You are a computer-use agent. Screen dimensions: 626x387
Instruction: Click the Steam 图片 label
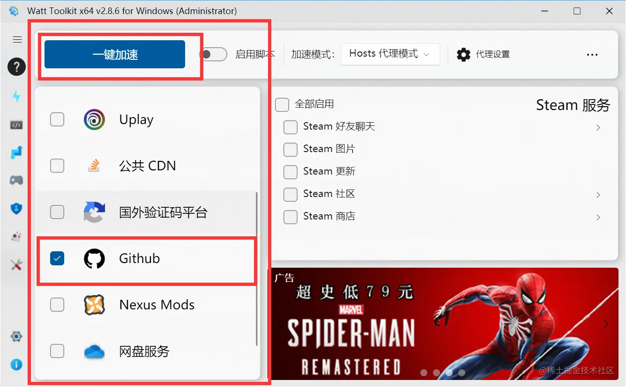tap(329, 149)
